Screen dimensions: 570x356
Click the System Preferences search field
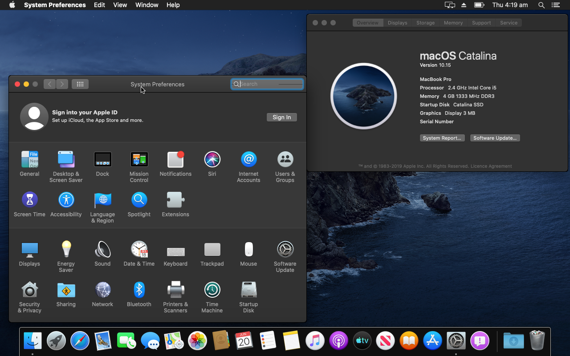tap(267, 84)
